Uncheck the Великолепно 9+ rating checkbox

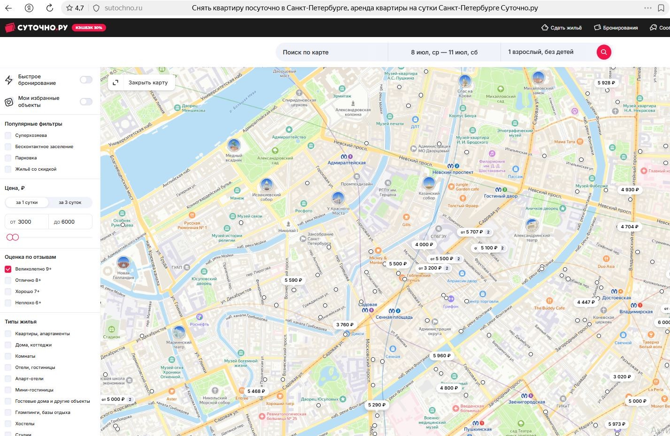8,269
